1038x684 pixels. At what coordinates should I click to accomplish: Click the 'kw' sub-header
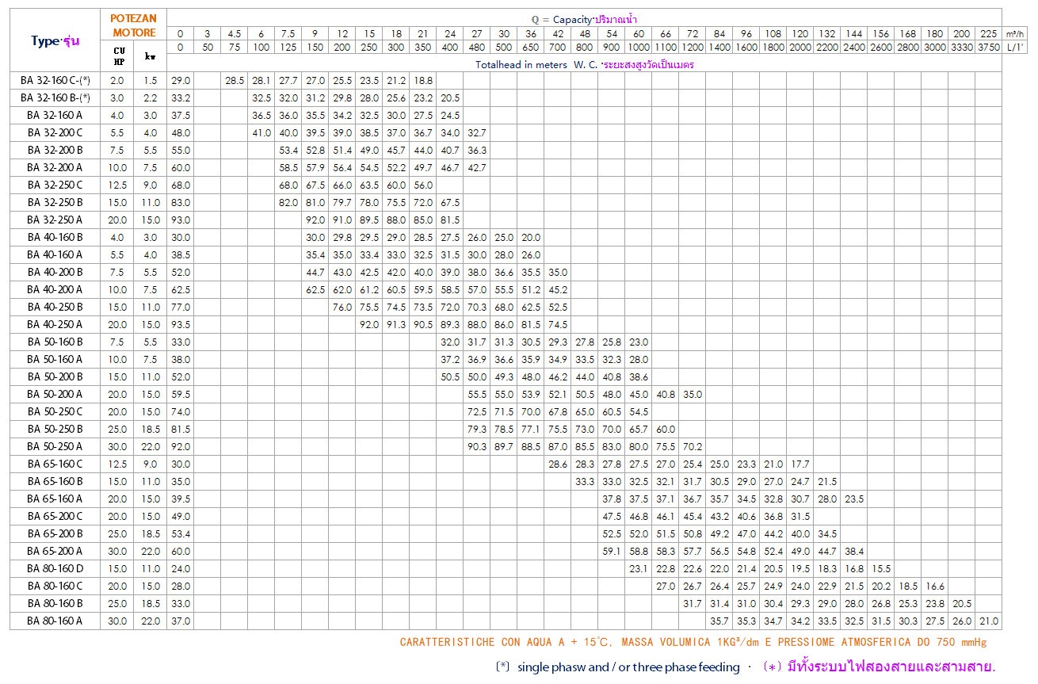[151, 55]
